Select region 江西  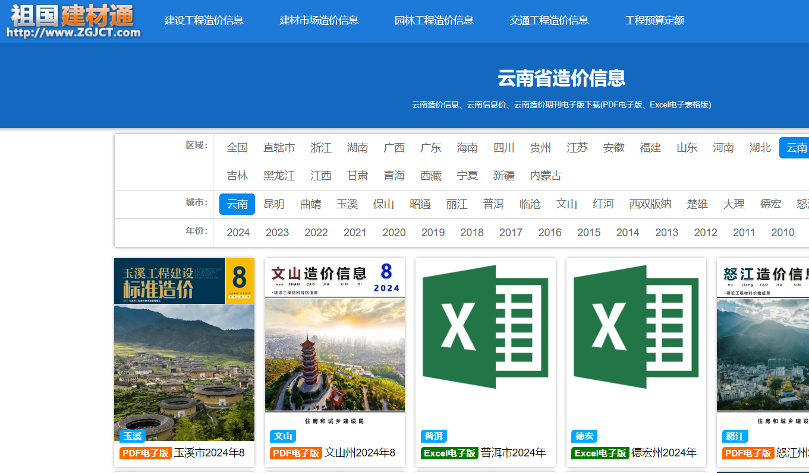point(321,176)
